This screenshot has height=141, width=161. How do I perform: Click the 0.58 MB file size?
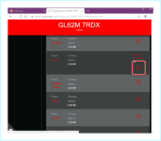click(72, 105)
